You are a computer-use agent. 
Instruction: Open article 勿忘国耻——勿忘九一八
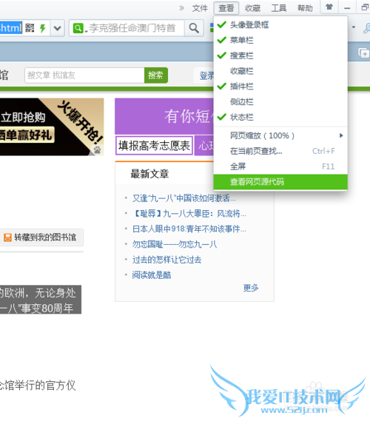pyautogui.click(x=175, y=244)
